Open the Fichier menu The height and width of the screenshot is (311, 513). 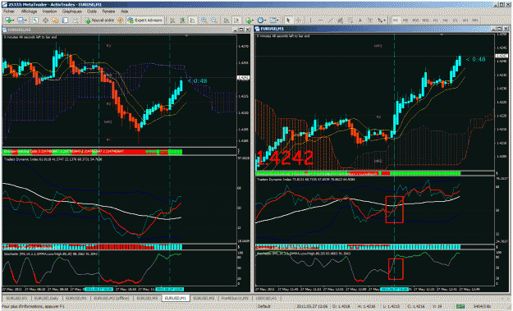[x=8, y=11]
